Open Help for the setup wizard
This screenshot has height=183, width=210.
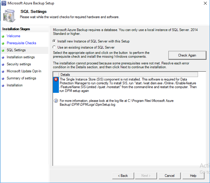tap(193, 176)
